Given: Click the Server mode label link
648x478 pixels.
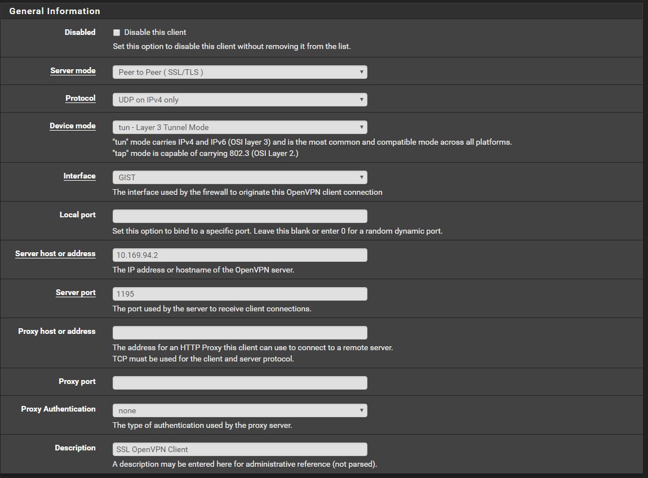Looking at the screenshot, I should pyautogui.click(x=73, y=70).
